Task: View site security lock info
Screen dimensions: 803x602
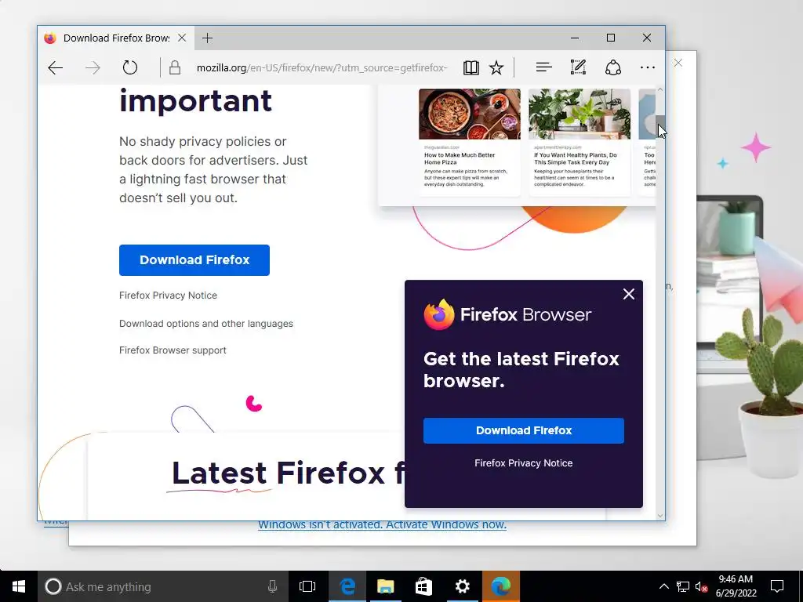Action: point(175,67)
